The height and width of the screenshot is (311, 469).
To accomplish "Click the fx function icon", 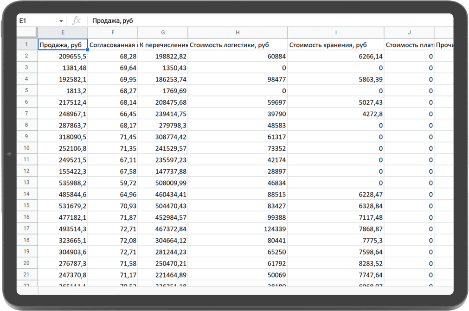I will [77, 21].
